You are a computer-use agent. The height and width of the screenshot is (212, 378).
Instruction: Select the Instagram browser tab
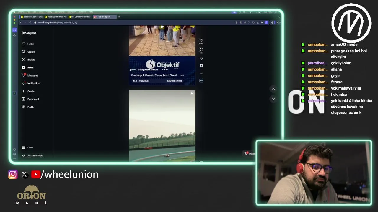click(x=105, y=17)
